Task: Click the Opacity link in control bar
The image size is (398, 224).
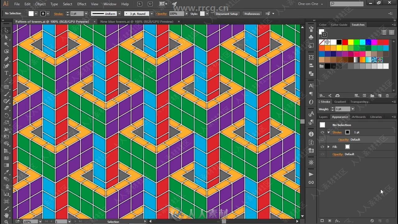Action: pos(161,14)
